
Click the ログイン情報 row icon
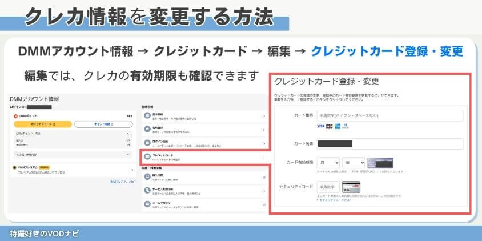147,143
